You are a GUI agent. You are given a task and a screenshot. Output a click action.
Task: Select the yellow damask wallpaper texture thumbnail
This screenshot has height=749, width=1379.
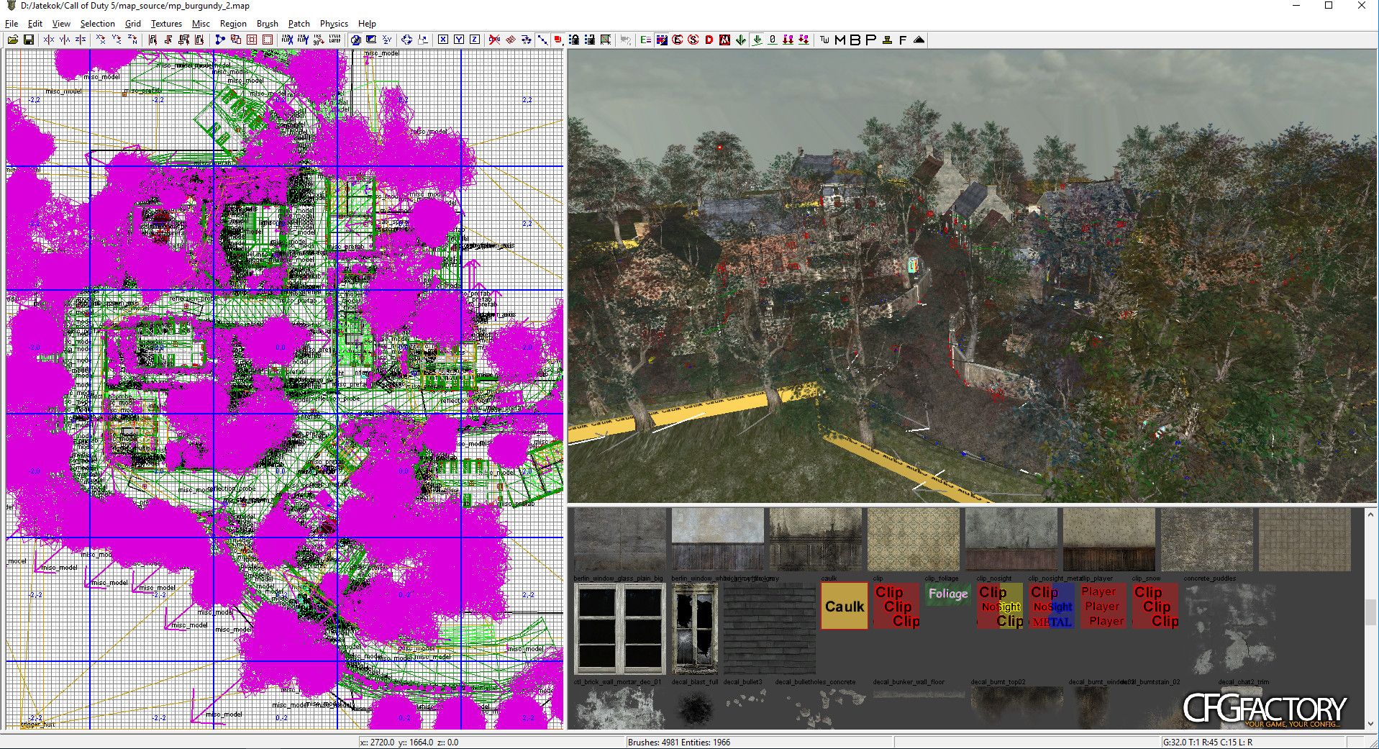click(914, 540)
